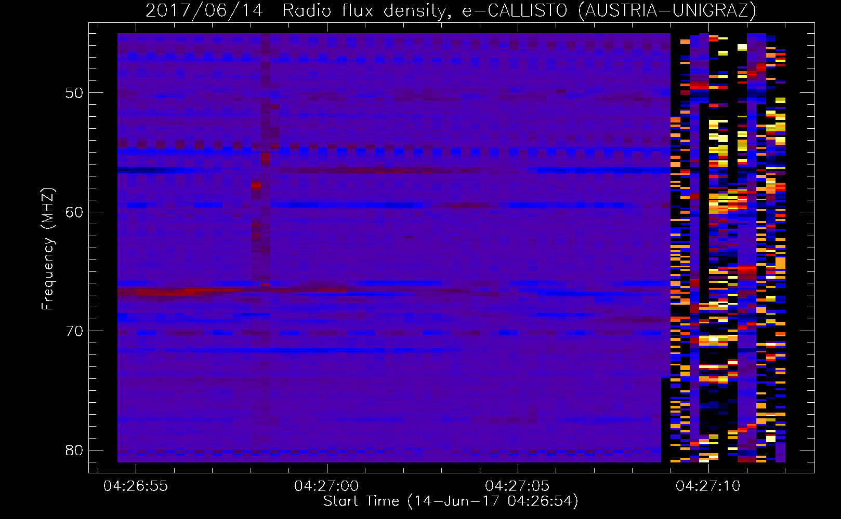Click the 04:27:10 time label

point(708,486)
